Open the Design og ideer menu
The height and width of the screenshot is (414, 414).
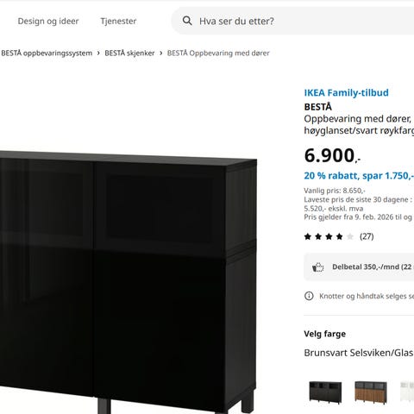[x=48, y=21]
